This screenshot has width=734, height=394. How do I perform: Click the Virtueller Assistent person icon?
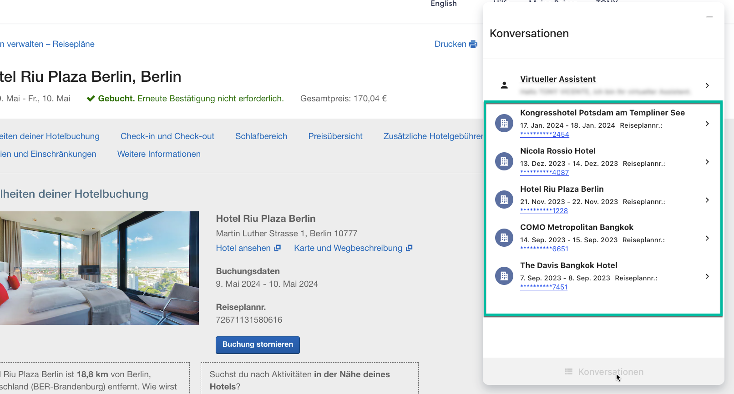(504, 85)
